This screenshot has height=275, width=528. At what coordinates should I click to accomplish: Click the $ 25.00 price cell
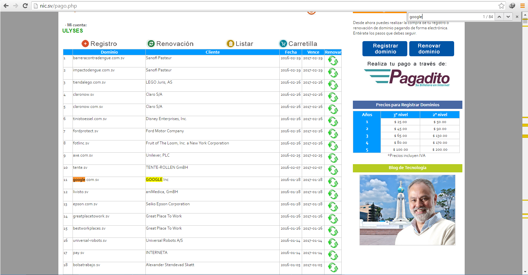(400, 122)
